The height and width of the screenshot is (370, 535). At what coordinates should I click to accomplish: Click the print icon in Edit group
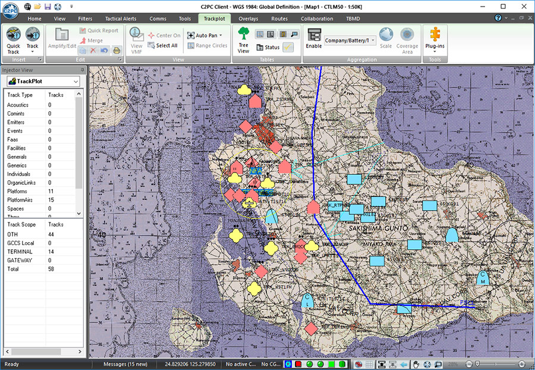(x=117, y=51)
